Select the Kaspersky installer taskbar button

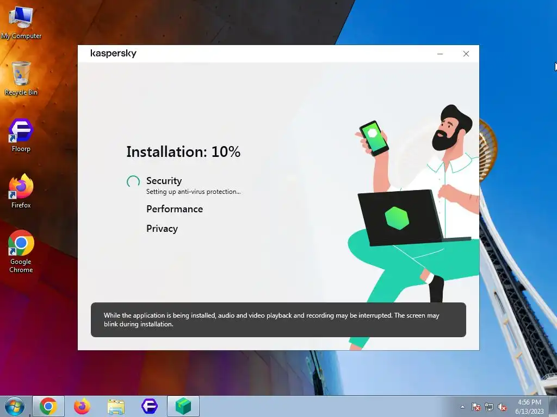[183, 406]
